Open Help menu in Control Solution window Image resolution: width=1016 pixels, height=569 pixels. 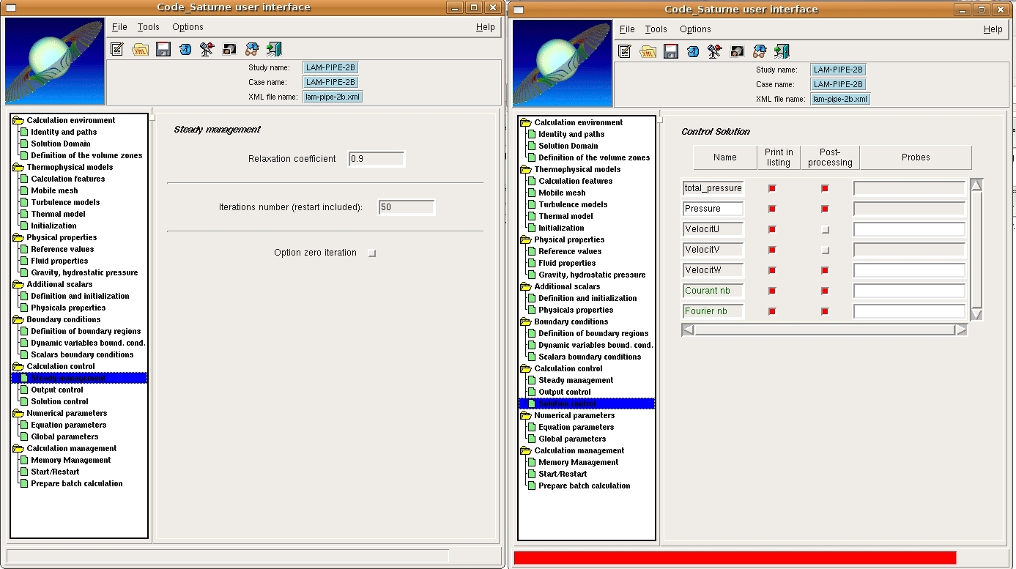(x=993, y=29)
